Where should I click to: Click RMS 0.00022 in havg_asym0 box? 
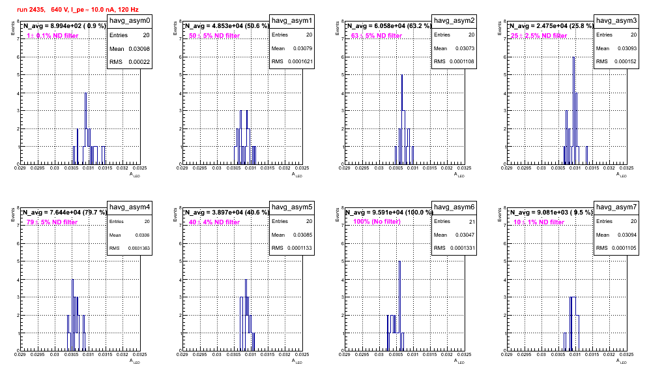(x=130, y=62)
